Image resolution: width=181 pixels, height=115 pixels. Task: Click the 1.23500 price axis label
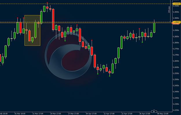tap(176, 98)
